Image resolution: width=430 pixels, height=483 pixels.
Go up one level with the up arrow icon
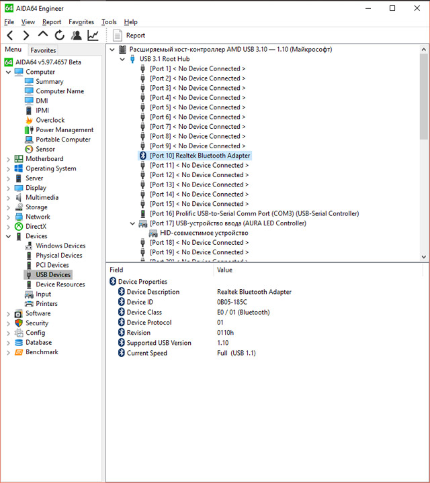click(43, 34)
